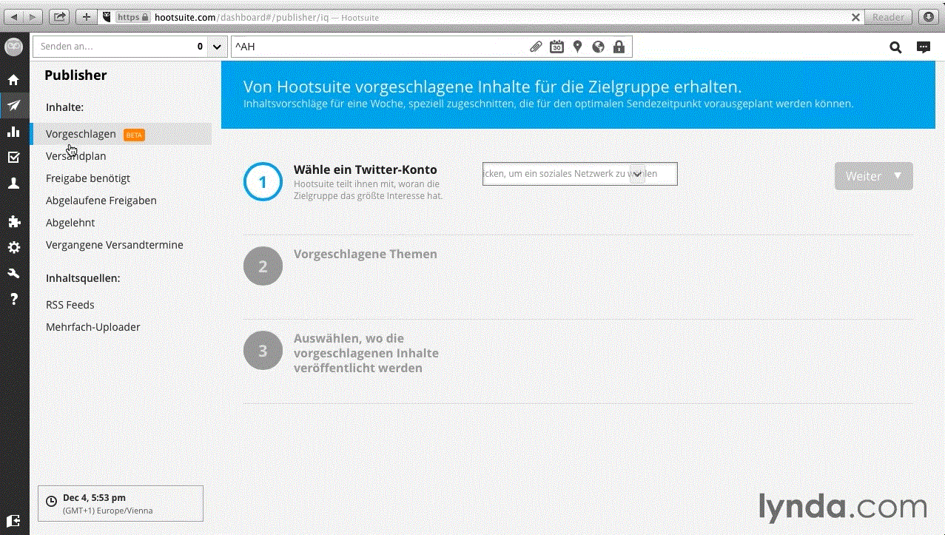The height and width of the screenshot is (535, 945).
Task: Open Assignments checkmark icon in sidebar
Action: tap(13, 158)
